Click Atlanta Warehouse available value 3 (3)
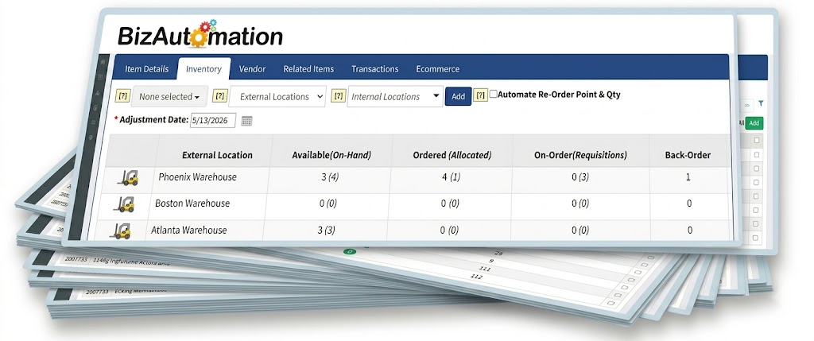Image resolution: width=814 pixels, height=341 pixels. 327,230
